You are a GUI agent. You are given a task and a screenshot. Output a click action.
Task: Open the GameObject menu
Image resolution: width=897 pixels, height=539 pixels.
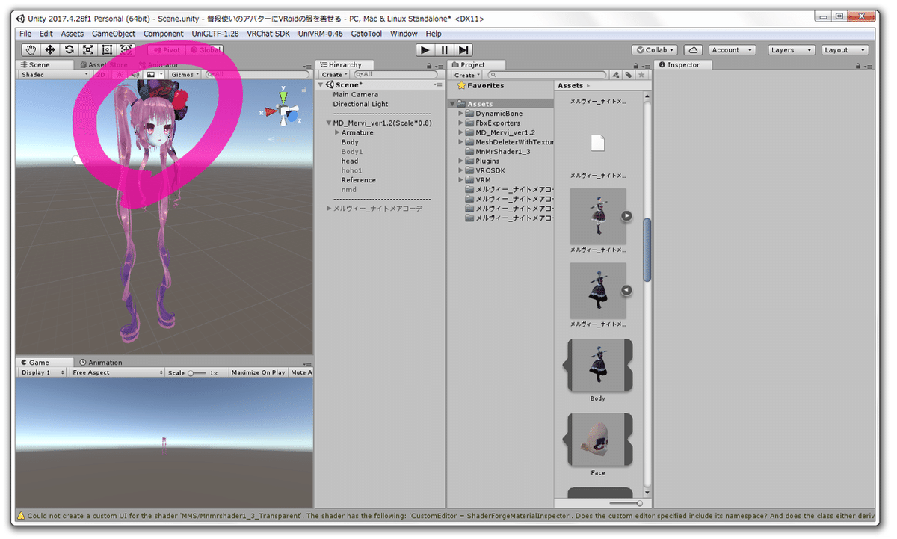point(114,34)
